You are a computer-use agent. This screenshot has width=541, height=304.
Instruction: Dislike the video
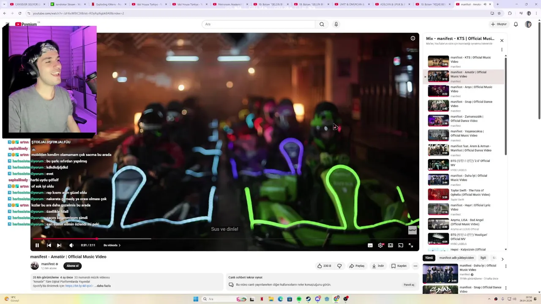[x=339, y=266]
